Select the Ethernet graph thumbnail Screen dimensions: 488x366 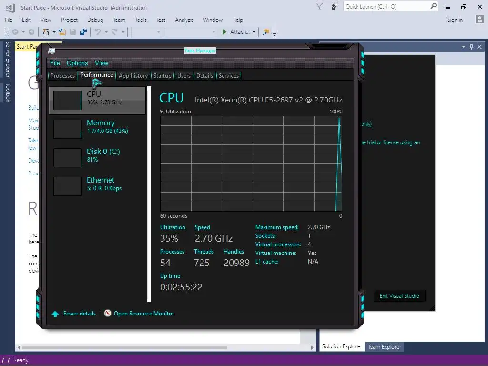(68, 186)
